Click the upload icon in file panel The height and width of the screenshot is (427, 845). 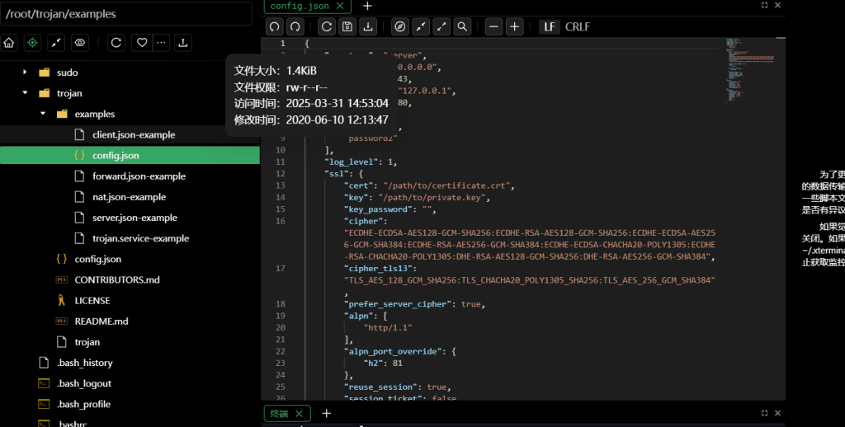pos(183,43)
